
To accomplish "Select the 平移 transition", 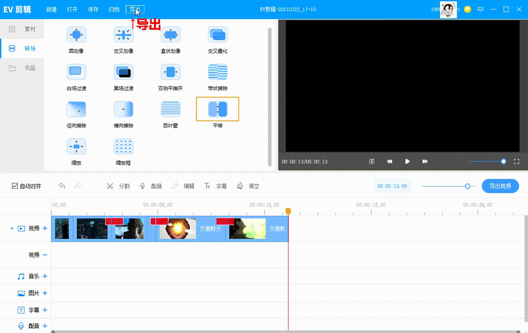I will [217, 109].
